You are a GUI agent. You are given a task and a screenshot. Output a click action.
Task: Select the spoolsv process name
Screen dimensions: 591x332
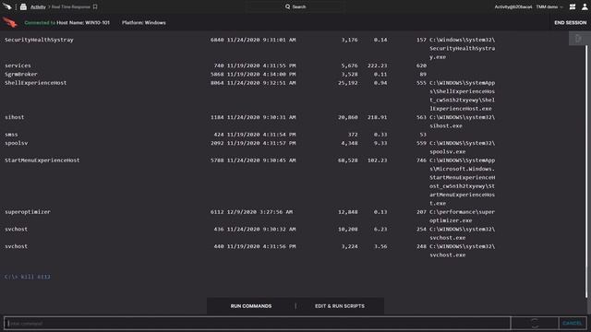[17, 143]
